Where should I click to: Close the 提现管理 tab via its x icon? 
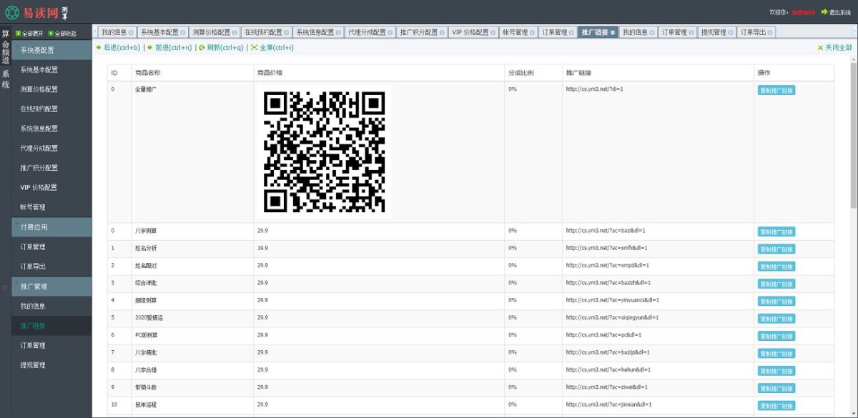730,33
